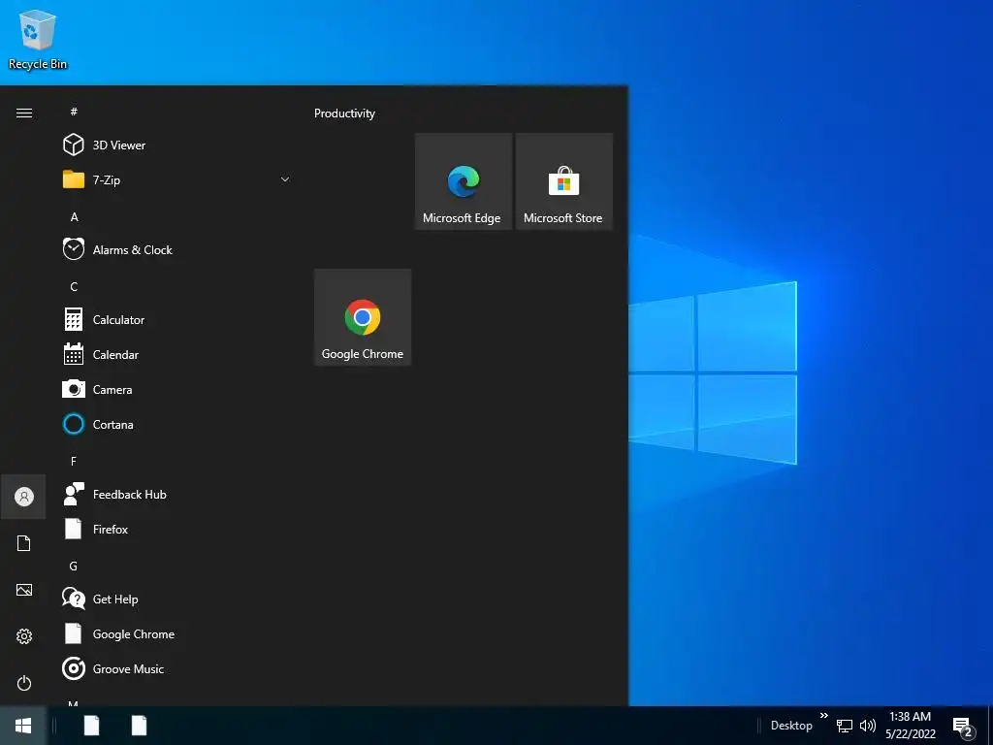Screen dimensions: 993x745
Task: Open Groove Music
Action: coord(177,669)
